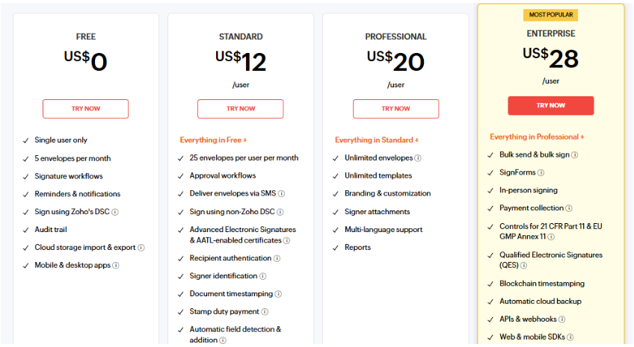Viewport: 634px width, 347px height.
Task: Open info icon for Mobile & desktop apps
Action: pyautogui.click(x=116, y=266)
